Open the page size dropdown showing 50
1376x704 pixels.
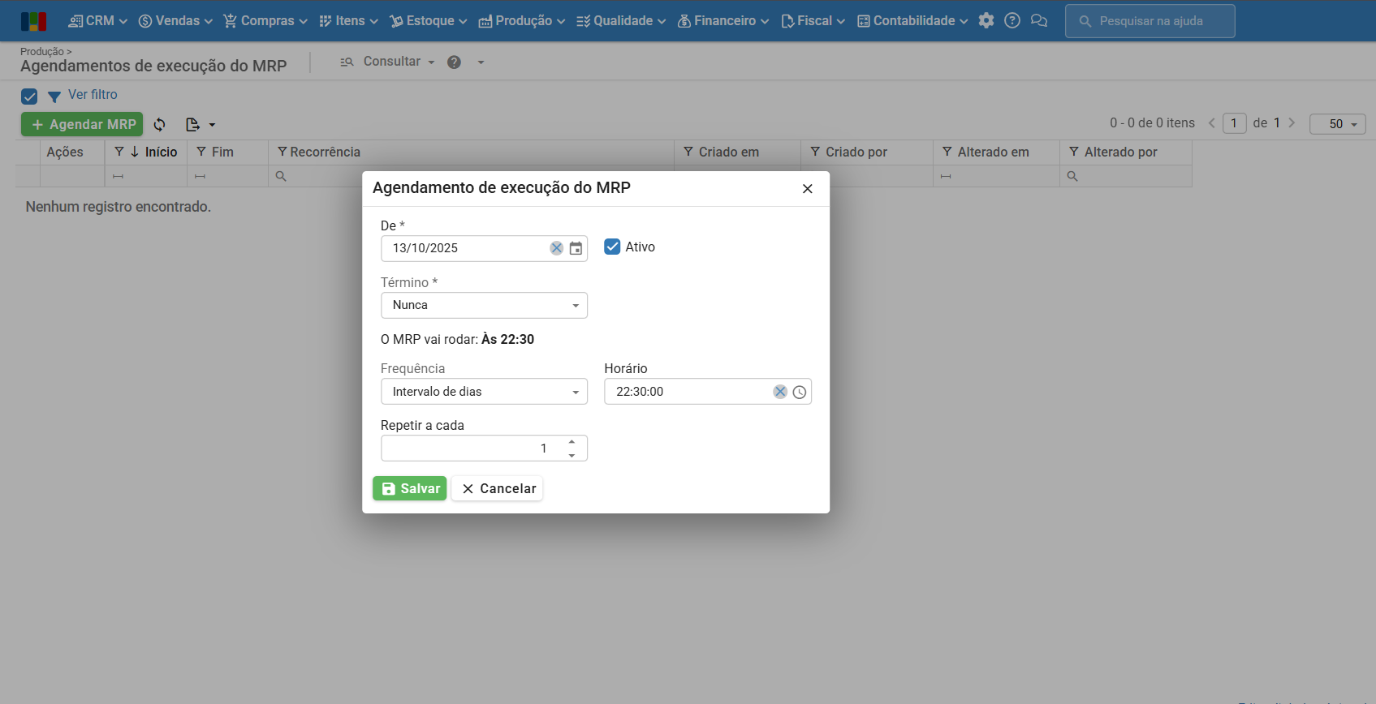click(x=1338, y=124)
